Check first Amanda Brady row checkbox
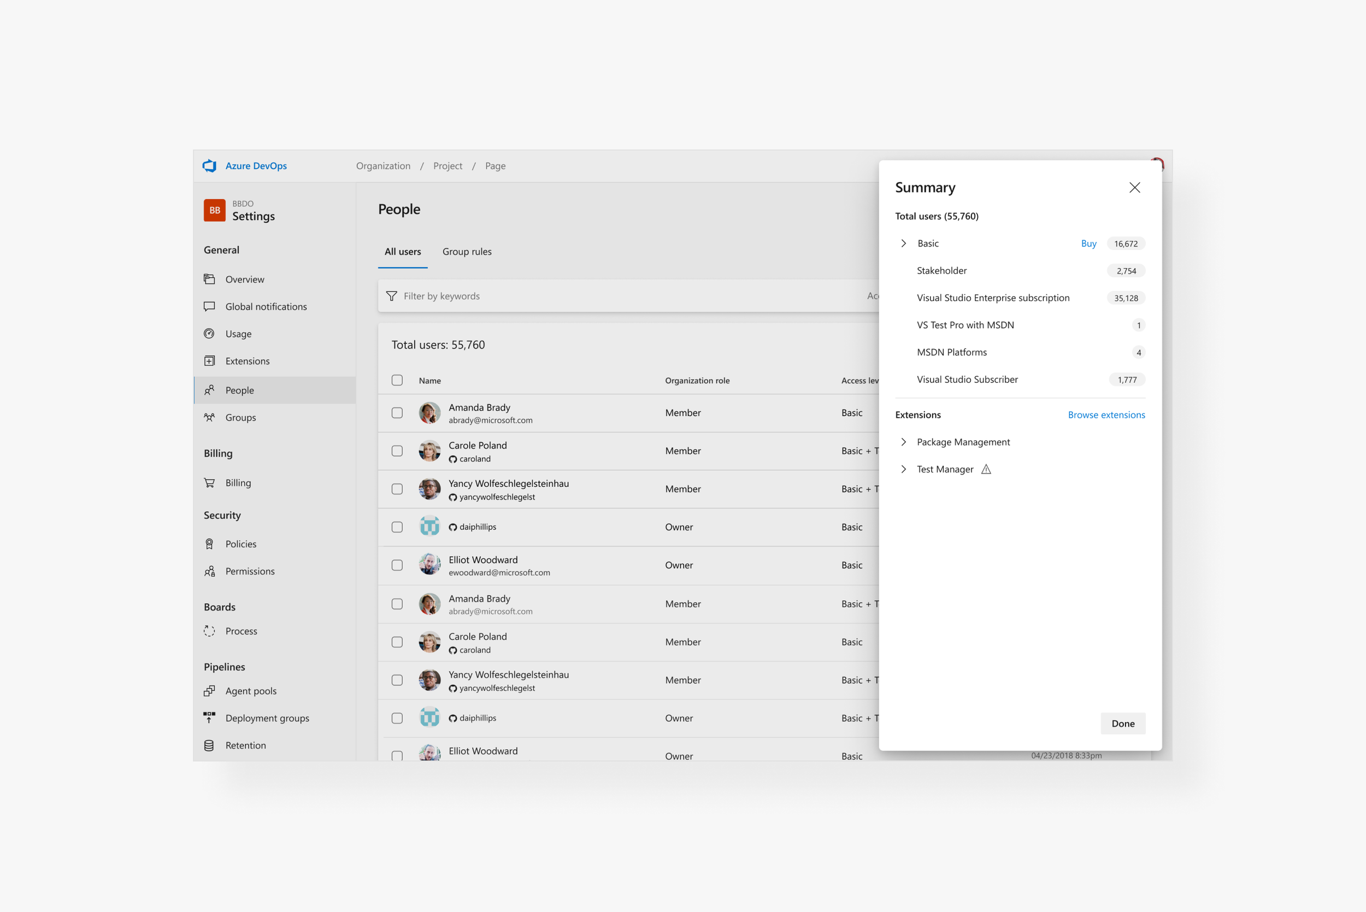 pyautogui.click(x=397, y=413)
